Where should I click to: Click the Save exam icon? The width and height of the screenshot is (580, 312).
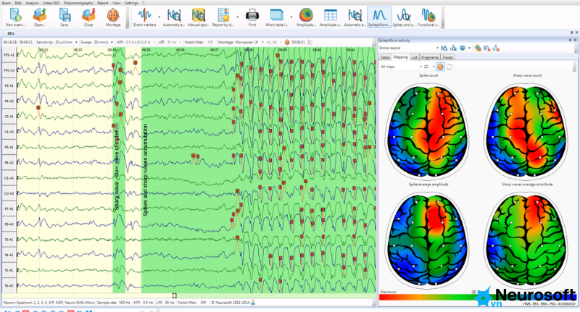tap(65, 17)
